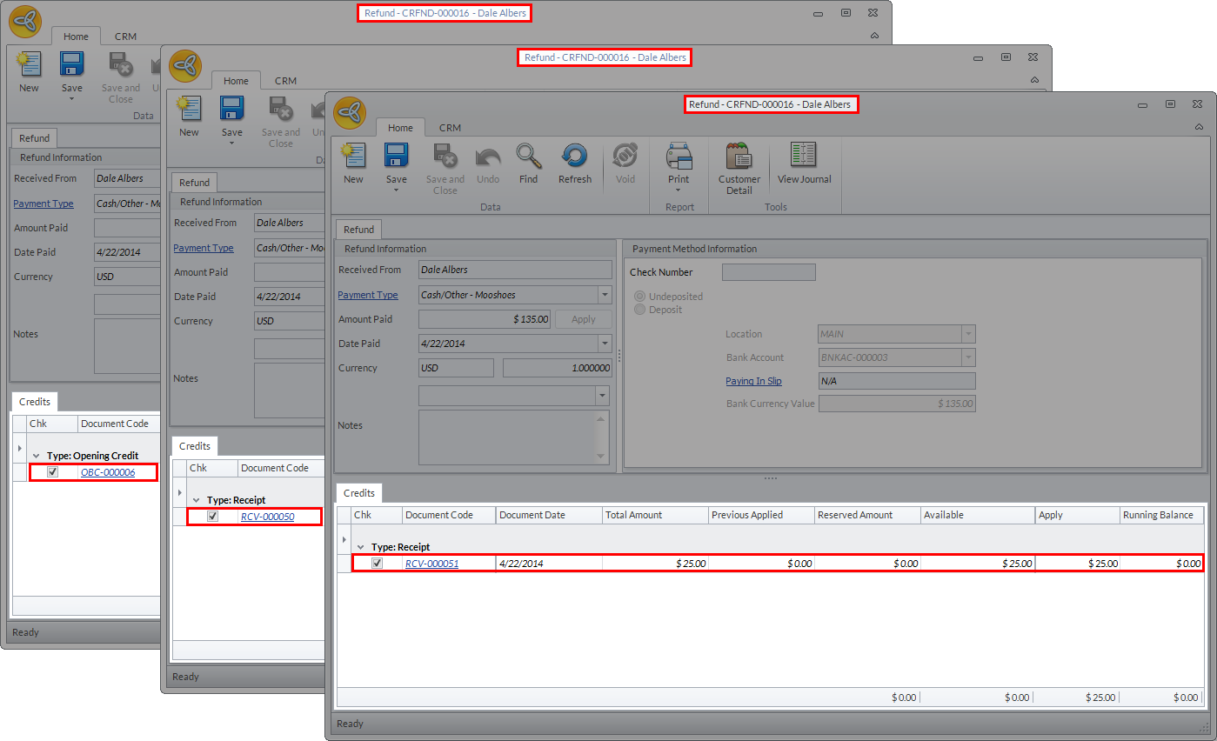Select the Undeposited radio button
Image resolution: width=1217 pixels, height=741 pixels.
[x=641, y=297]
